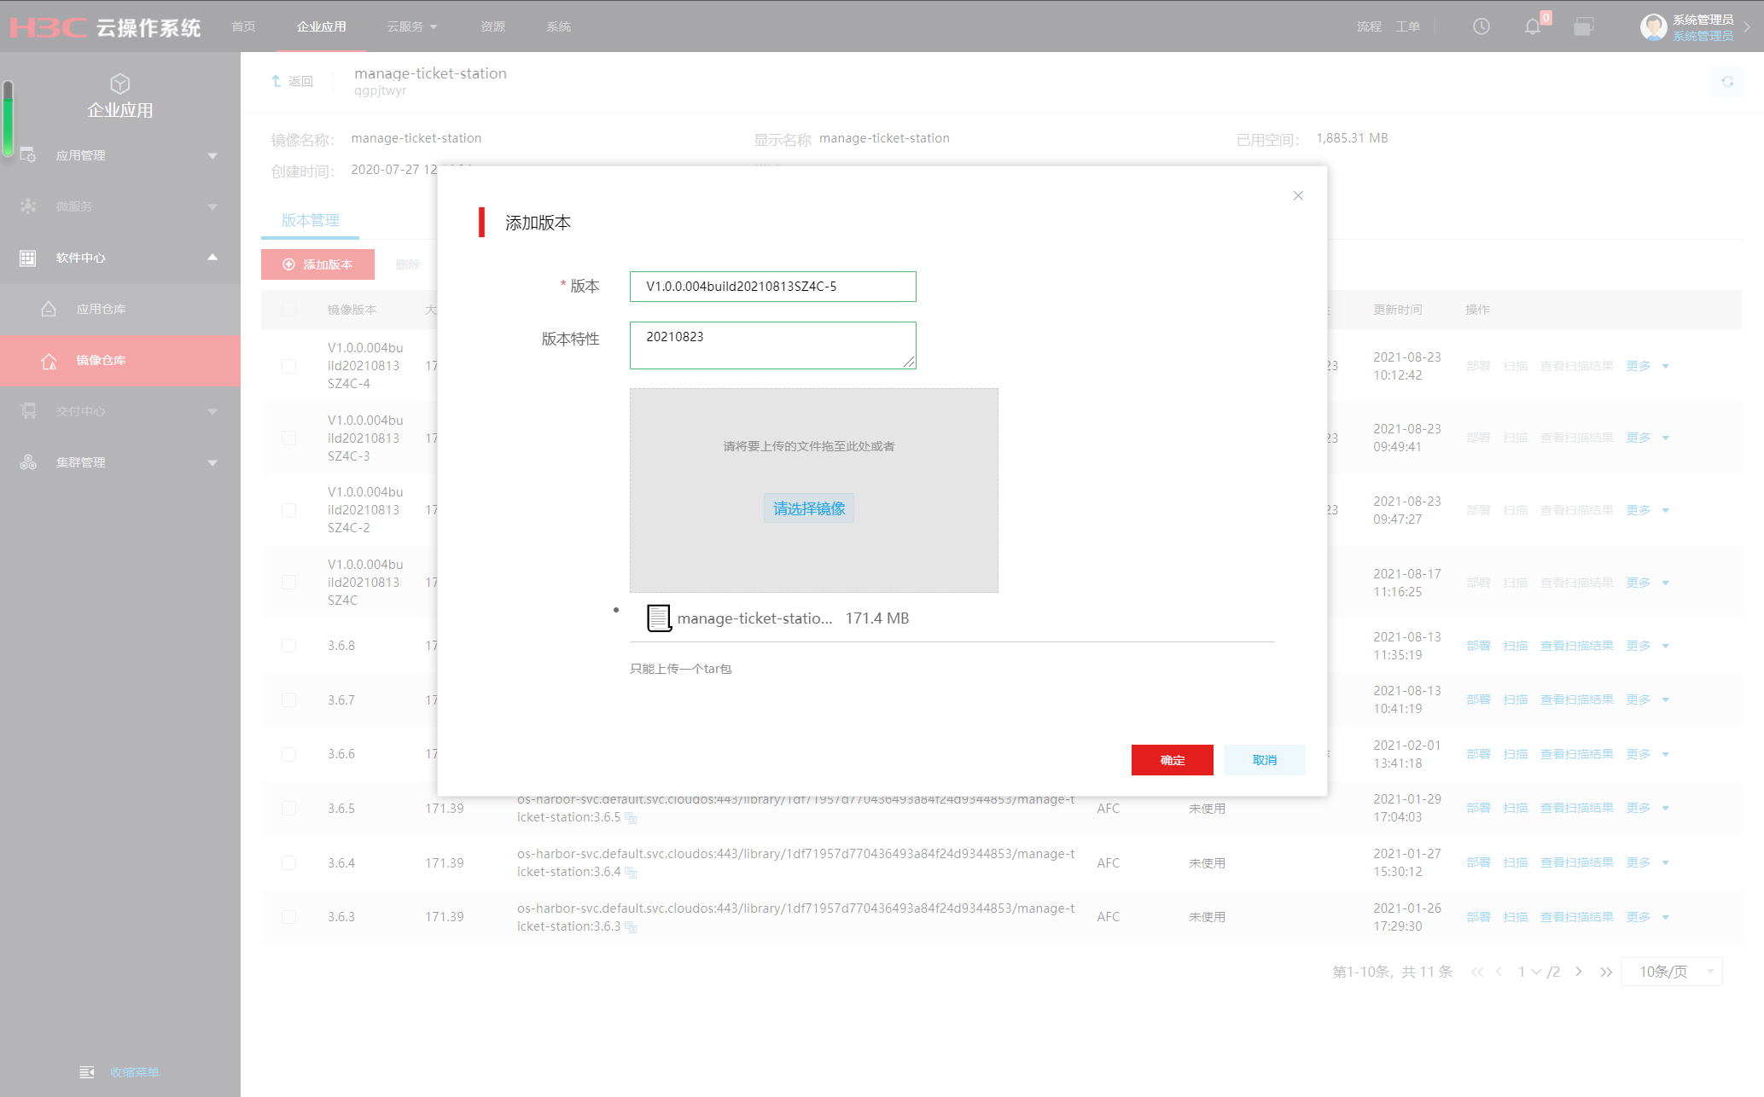Close the add version dialog
The height and width of the screenshot is (1097, 1764).
tap(1298, 195)
